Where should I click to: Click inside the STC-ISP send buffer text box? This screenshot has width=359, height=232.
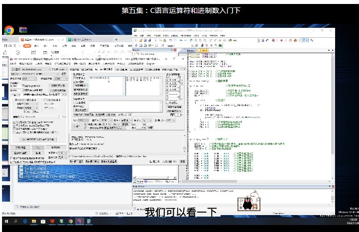[x=124, y=107]
